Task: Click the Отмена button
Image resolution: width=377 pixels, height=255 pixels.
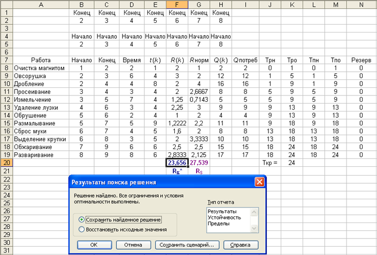Action: [133, 245]
